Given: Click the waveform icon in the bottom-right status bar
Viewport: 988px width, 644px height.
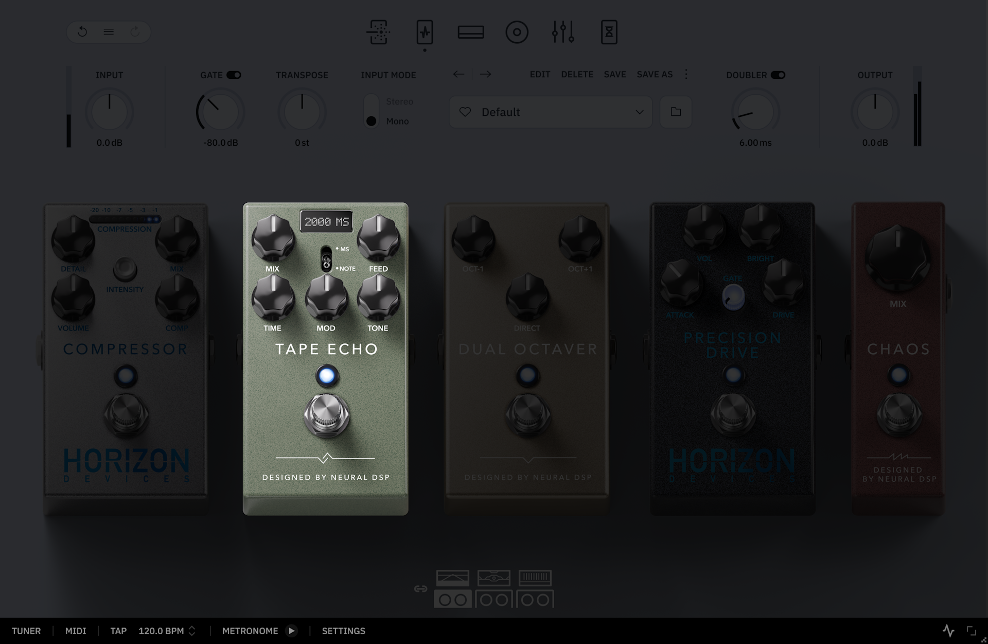Looking at the screenshot, I should tap(948, 631).
